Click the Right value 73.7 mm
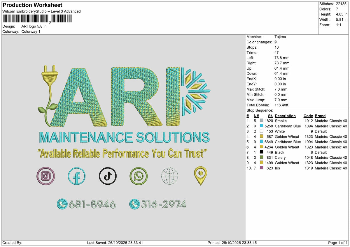Image resolution: width=350 pixels, height=247 pixels. click(282, 63)
